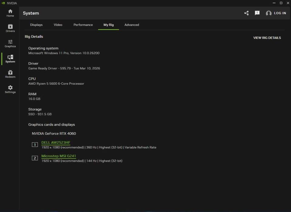Click the display 1 number icon
The width and height of the screenshot is (291, 212).
pyautogui.click(x=35, y=144)
